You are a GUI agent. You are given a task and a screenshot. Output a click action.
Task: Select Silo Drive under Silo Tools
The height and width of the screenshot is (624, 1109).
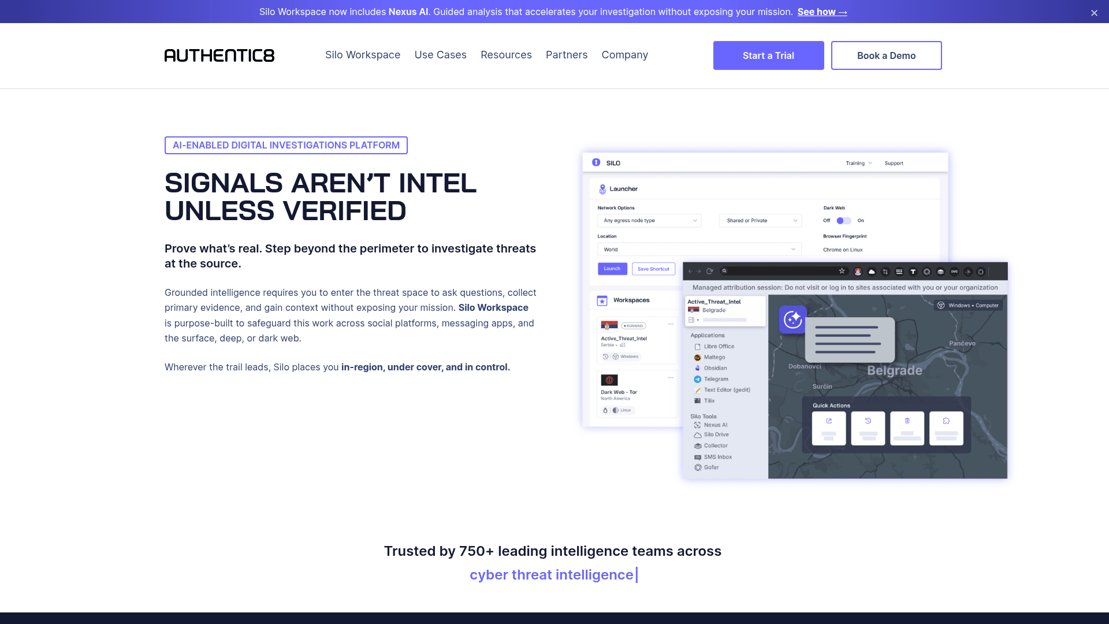point(711,434)
